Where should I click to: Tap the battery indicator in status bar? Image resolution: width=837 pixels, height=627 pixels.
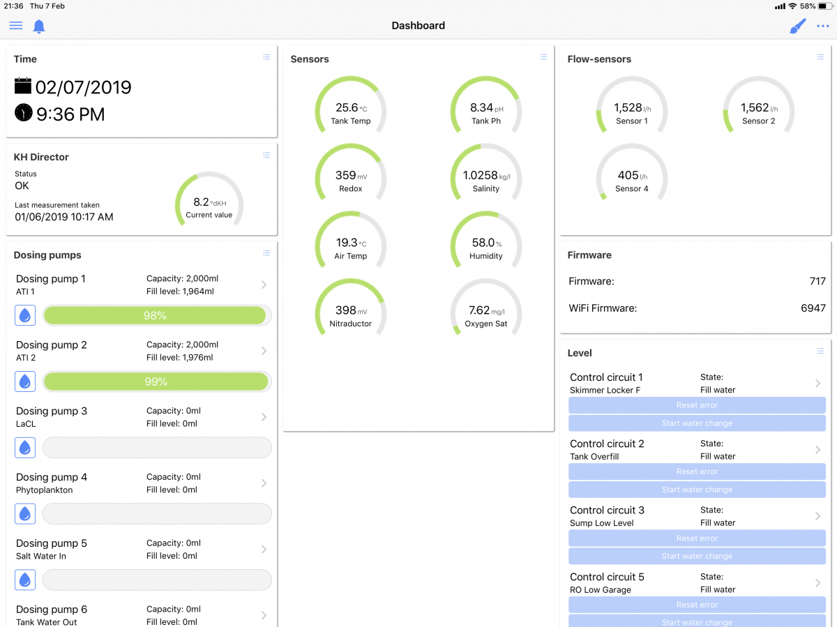click(x=826, y=6)
